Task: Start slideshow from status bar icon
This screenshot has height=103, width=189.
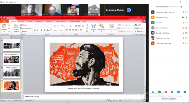Action: point(117,100)
